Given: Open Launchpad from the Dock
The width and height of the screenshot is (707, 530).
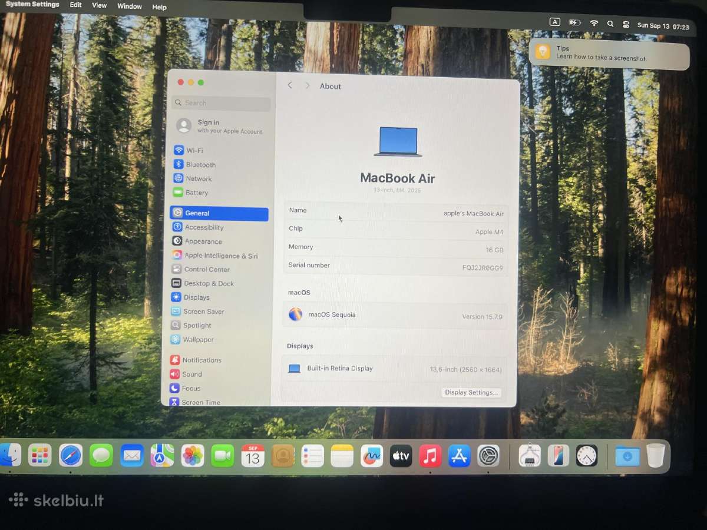Looking at the screenshot, I should [x=40, y=455].
